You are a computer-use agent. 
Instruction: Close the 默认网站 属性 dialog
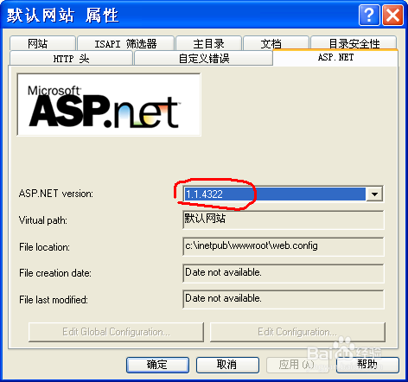392,15
